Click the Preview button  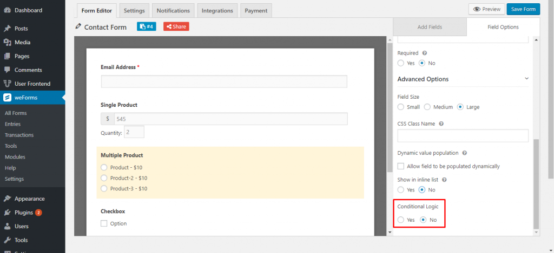point(486,9)
